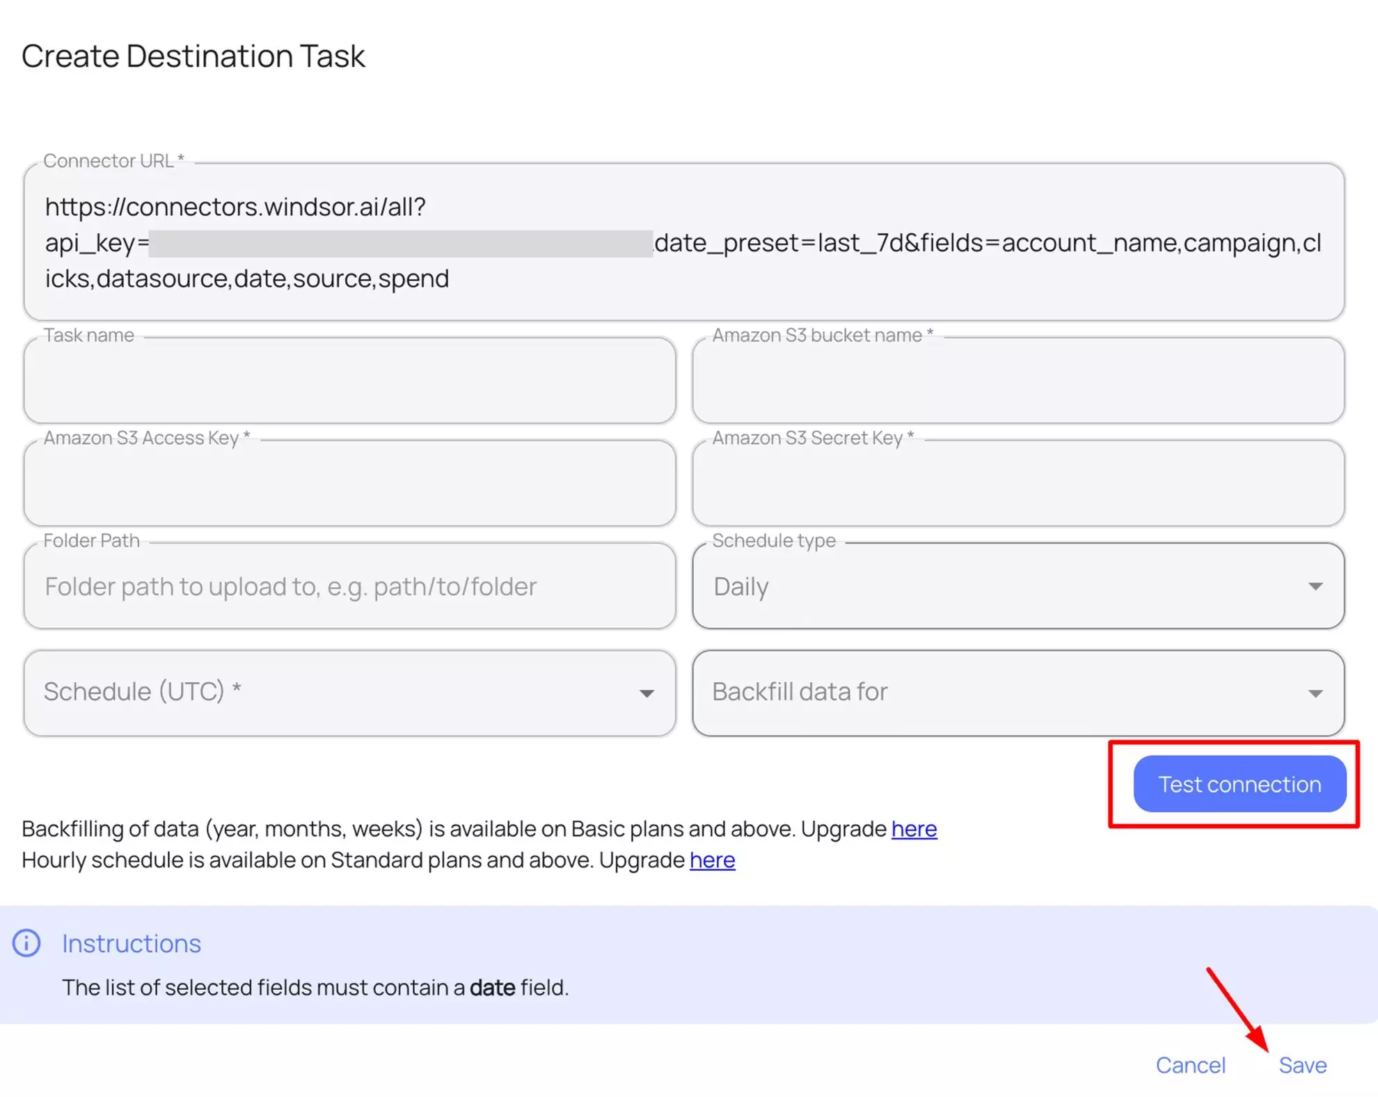Screen dimensions: 1378x1097
Task: Click the Instructions heading text
Action: (x=132, y=943)
